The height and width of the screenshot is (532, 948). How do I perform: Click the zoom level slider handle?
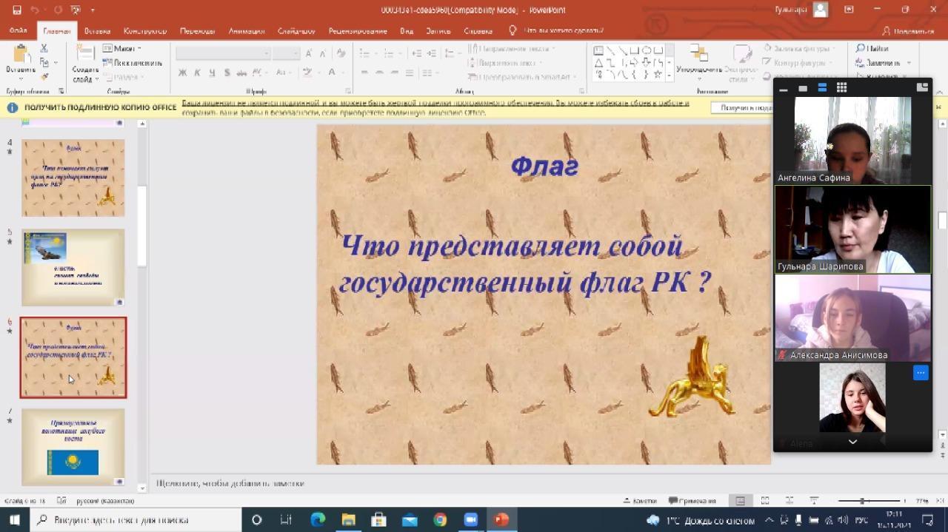pyautogui.click(x=862, y=501)
